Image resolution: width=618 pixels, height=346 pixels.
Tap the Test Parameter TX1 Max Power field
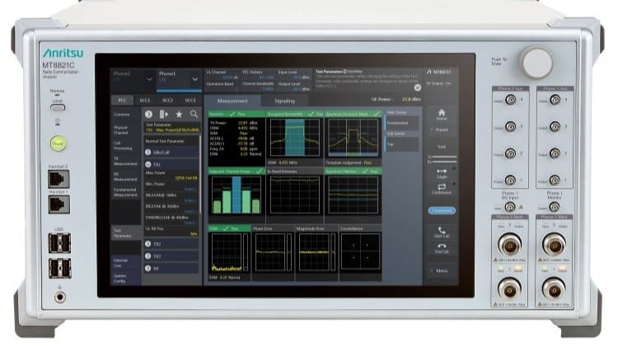172,127
